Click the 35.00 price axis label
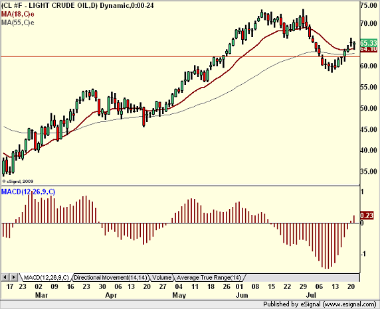380x309 pixels. tap(368, 172)
